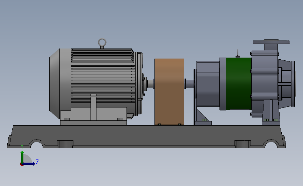
Task: Select the suction flange at the pump end
Action: click(x=293, y=84)
